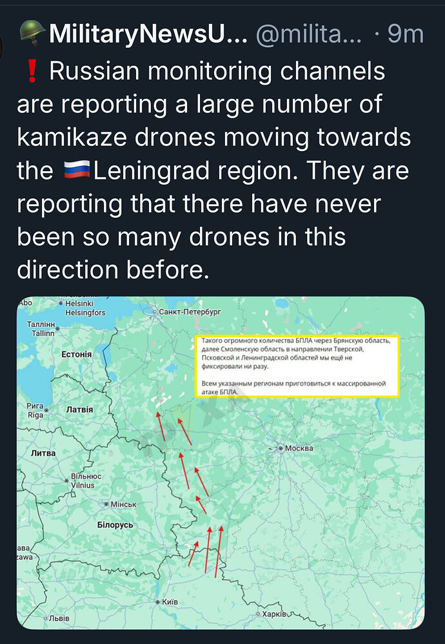445x644 pixels.
Task: Click the Естонія country label
Action: pyautogui.click(x=76, y=355)
